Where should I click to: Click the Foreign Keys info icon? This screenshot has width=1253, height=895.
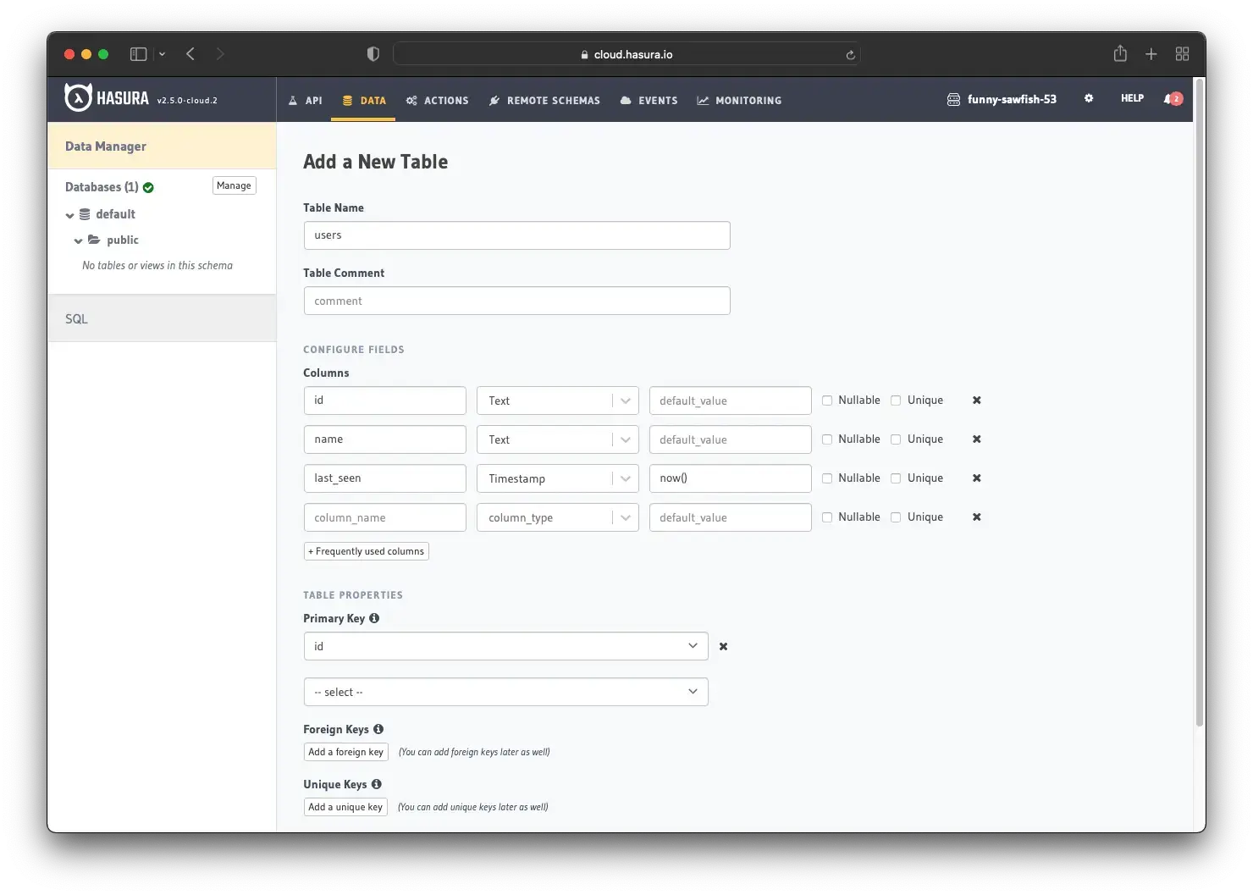click(x=378, y=729)
